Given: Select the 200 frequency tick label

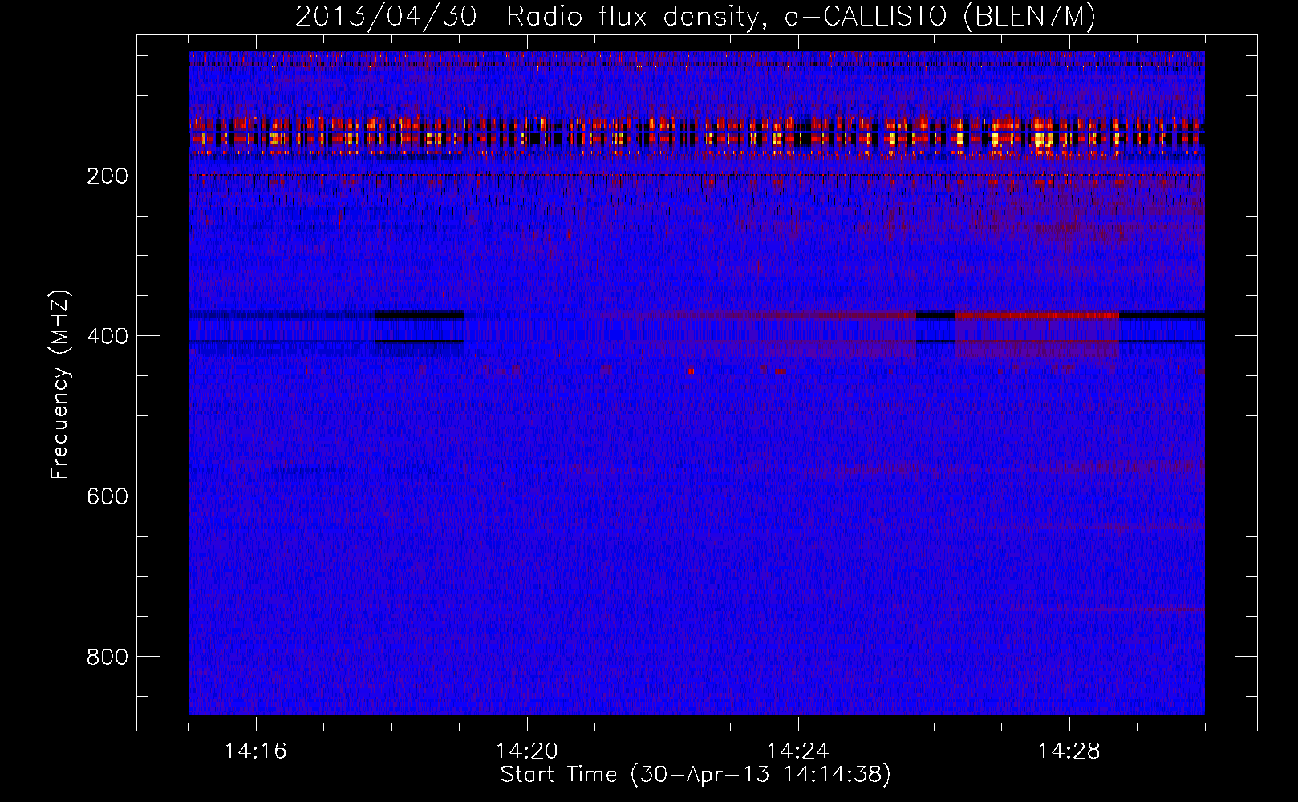Looking at the screenshot, I should click(x=107, y=176).
